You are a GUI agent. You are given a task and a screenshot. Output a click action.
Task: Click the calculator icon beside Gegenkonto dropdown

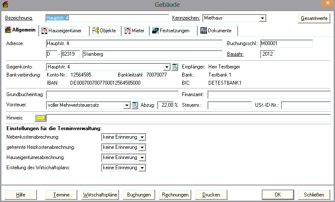(x=174, y=67)
